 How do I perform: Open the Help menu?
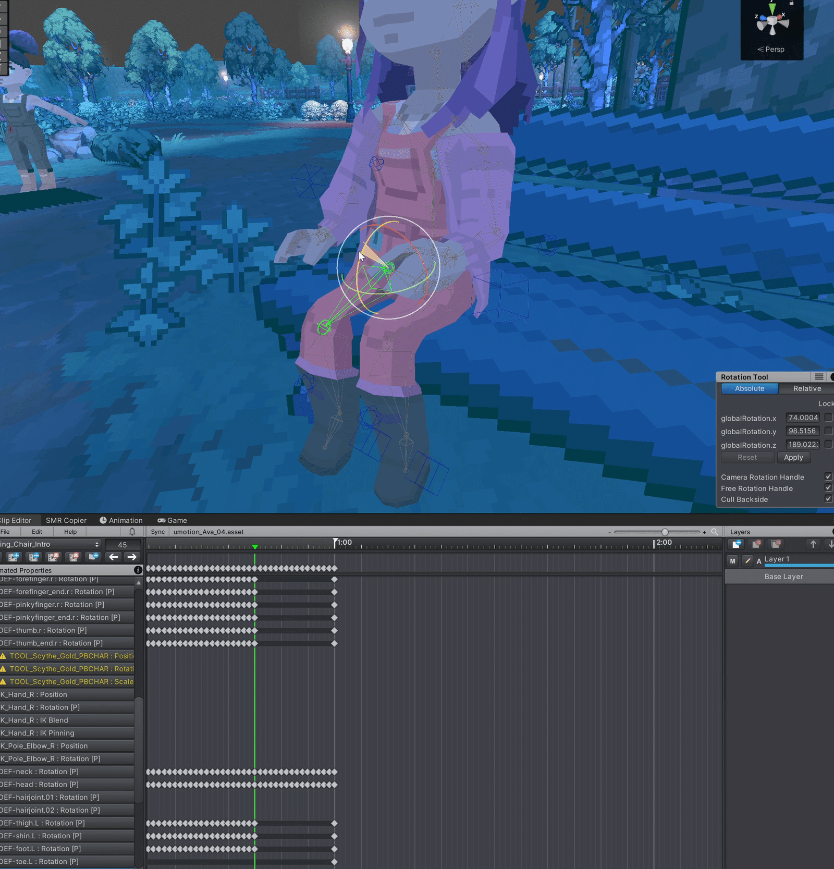(70, 532)
